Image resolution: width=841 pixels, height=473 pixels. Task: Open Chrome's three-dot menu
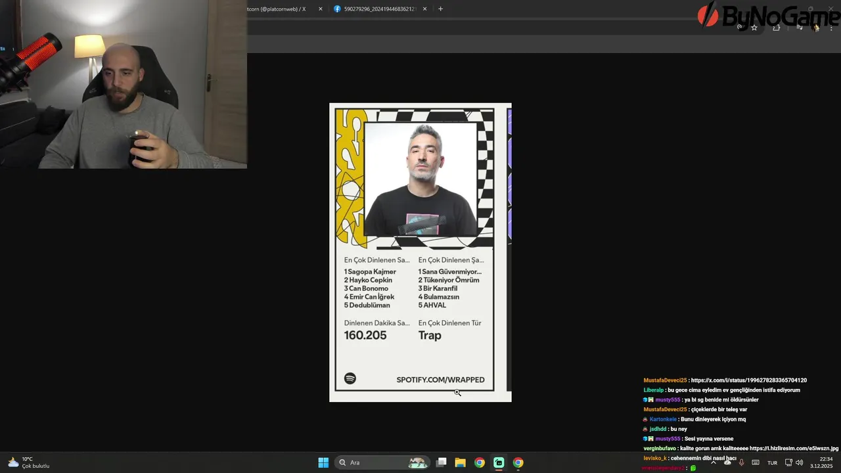(x=832, y=28)
